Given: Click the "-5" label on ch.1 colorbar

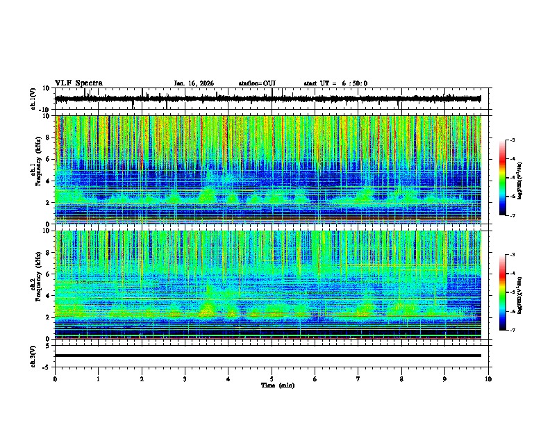Looking at the screenshot, I should (x=512, y=178).
